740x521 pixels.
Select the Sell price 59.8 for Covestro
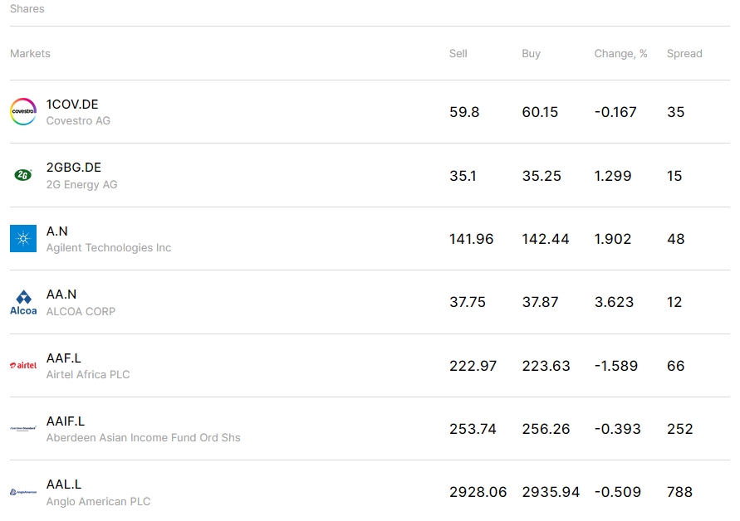(x=466, y=112)
